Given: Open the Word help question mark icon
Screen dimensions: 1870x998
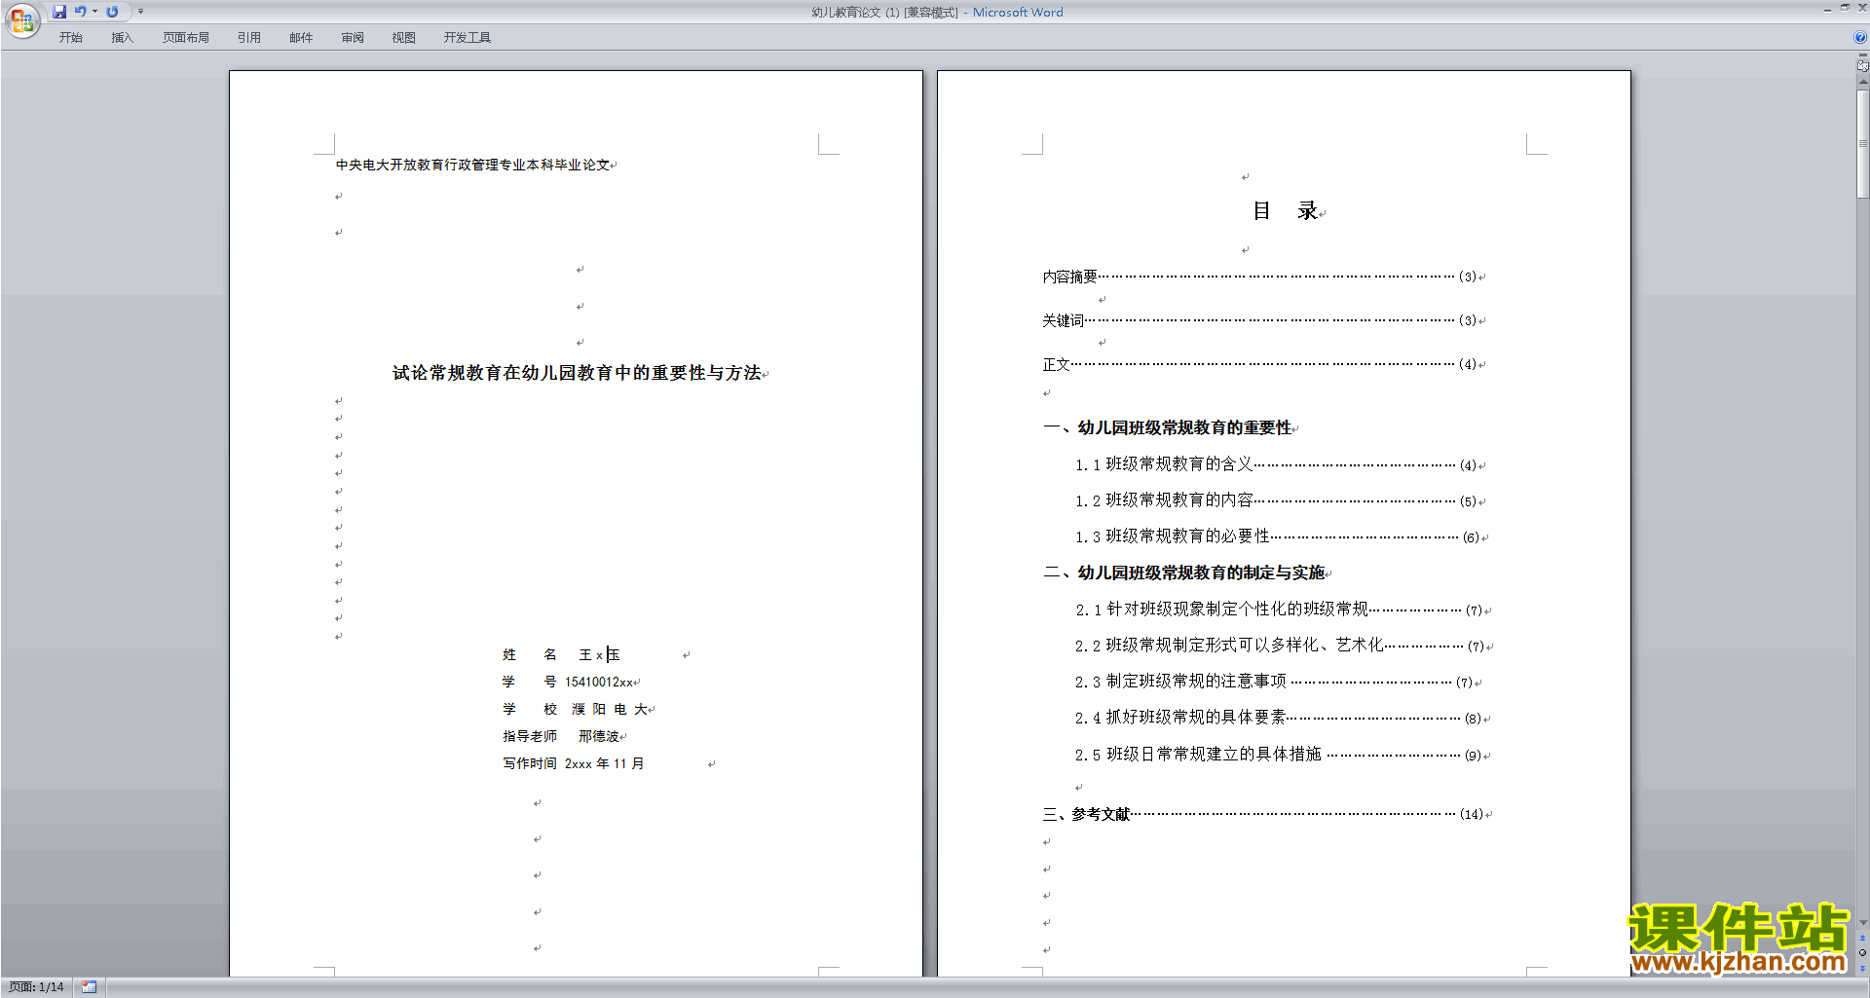Looking at the screenshot, I should pyautogui.click(x=1860, y=37).
